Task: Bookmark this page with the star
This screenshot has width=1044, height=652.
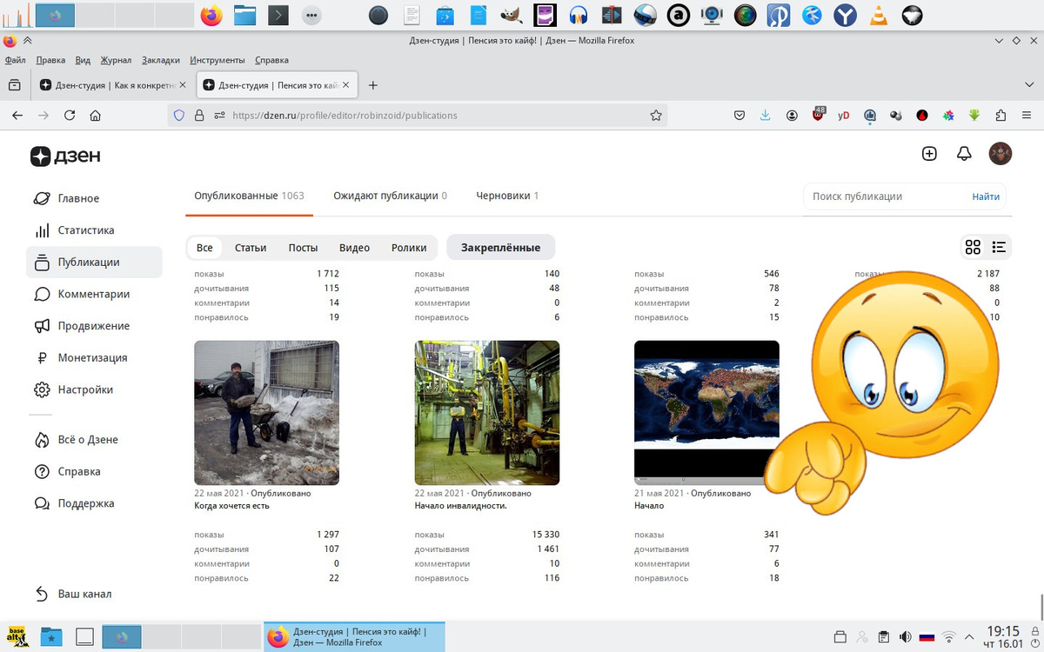Action: coord(656,115)
